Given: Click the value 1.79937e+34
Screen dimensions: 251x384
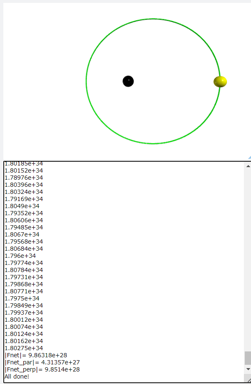Looking at the screenshot, I should tap(24, 313).
